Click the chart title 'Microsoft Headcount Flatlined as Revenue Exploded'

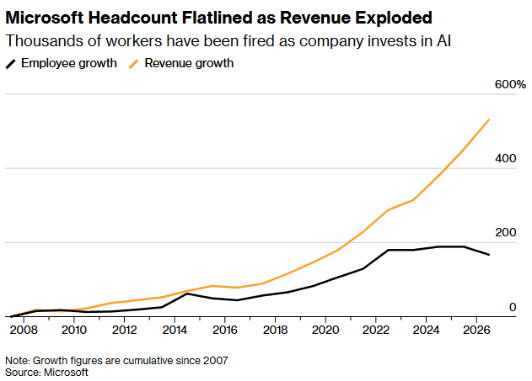pos(219,18)
